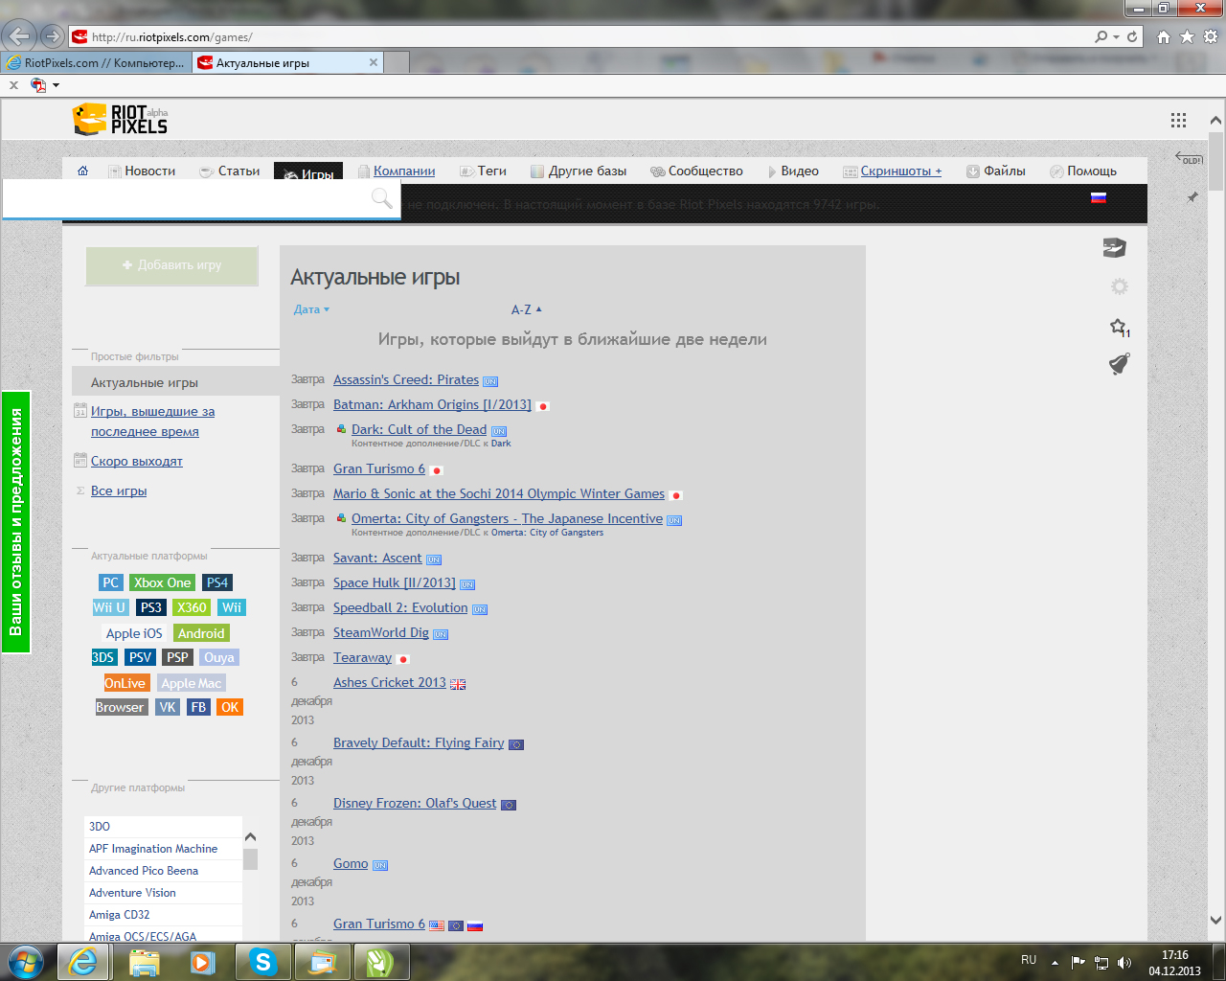Screen dimensions: 1226x981
Task: Open the Скоро выходят filter link
Action: [x=137, y=461]
